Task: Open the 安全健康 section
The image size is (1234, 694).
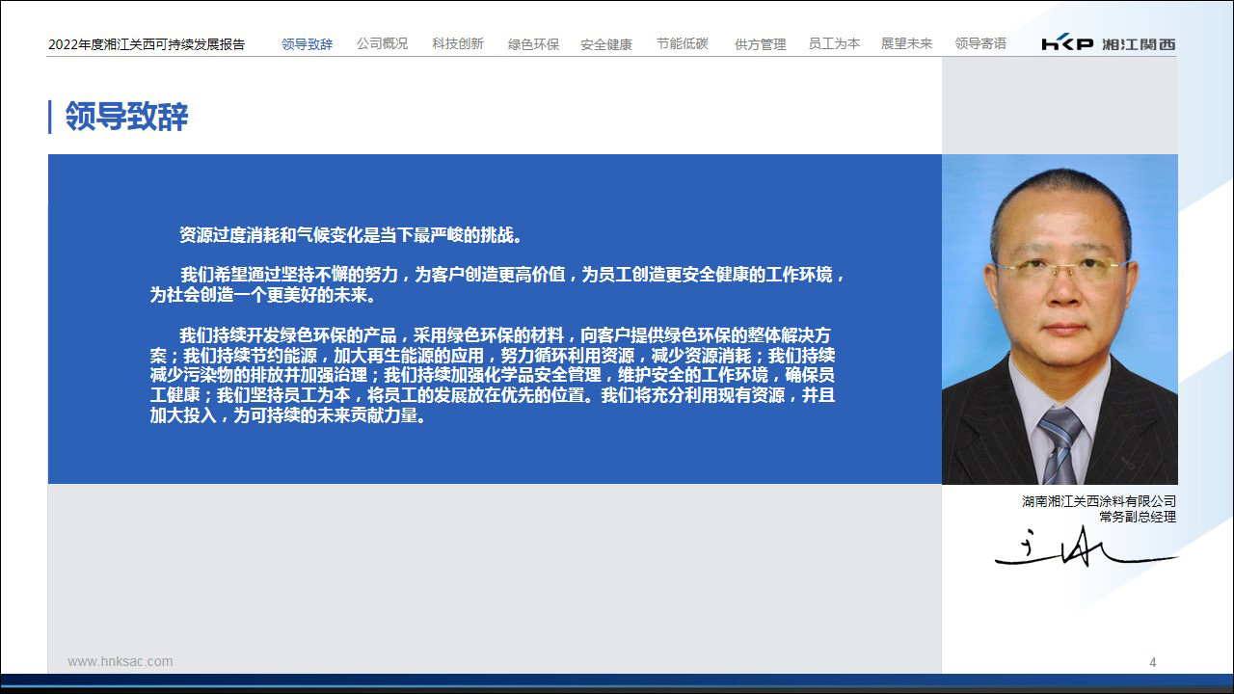Action: (606, 44)
